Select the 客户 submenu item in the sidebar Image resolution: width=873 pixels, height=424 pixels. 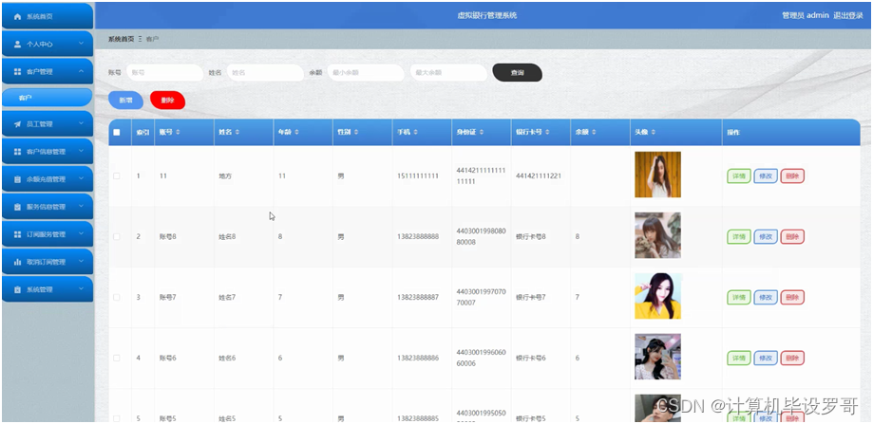47,98
